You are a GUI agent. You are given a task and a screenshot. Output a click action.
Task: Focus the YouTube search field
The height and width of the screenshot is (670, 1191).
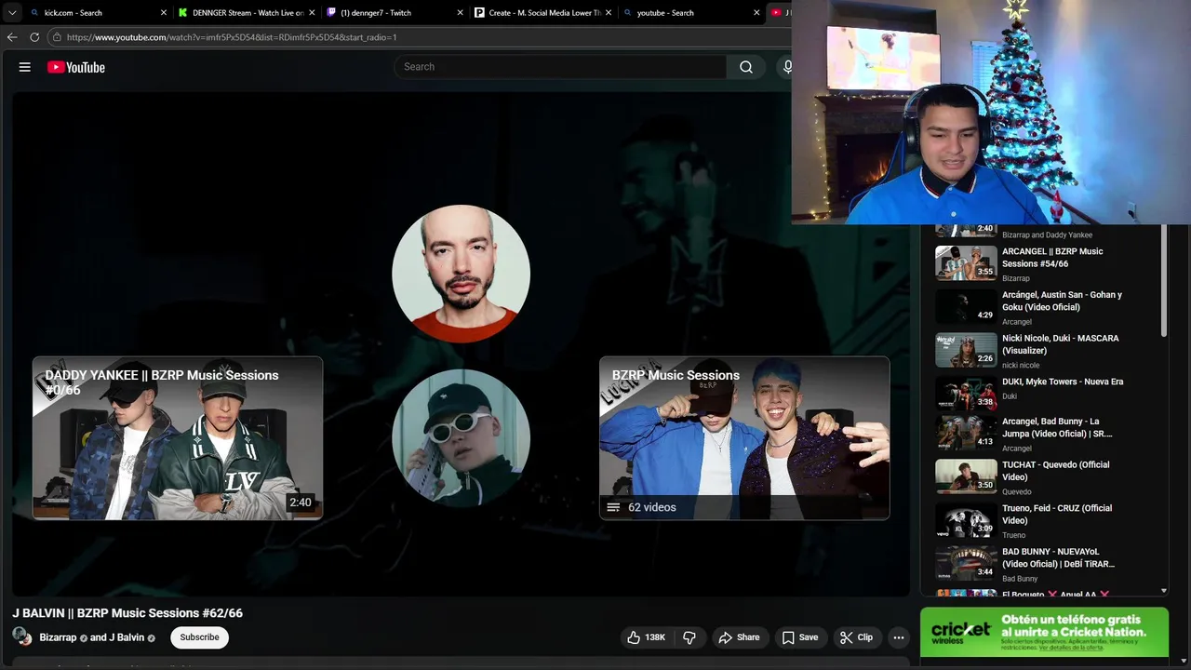click(x=560, y=67)
